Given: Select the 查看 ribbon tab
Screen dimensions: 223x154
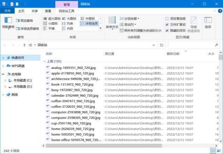Looking at the screenshot, I should click(x=48, y=11).
